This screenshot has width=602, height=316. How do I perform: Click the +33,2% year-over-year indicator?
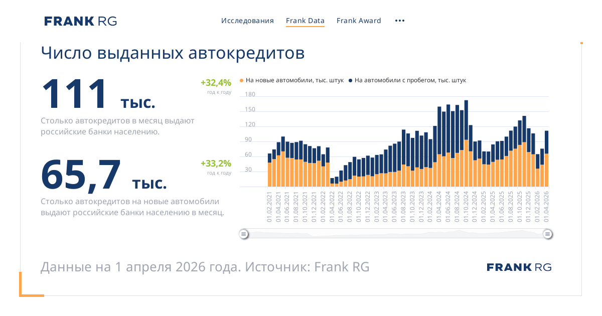216,164
